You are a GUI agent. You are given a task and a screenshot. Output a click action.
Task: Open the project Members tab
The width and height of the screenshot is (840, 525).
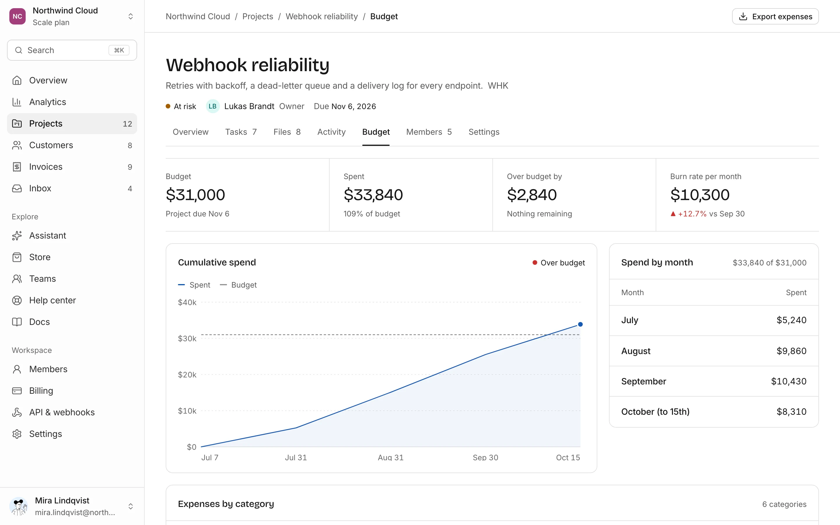(429, 132)
